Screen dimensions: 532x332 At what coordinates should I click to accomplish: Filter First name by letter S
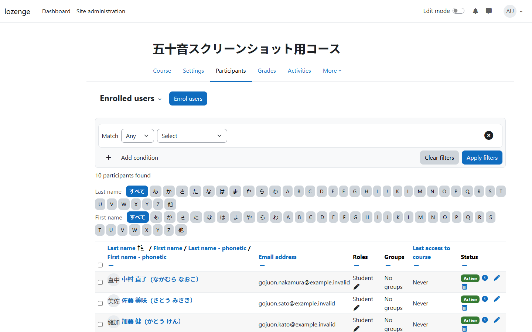pos(491,217)
